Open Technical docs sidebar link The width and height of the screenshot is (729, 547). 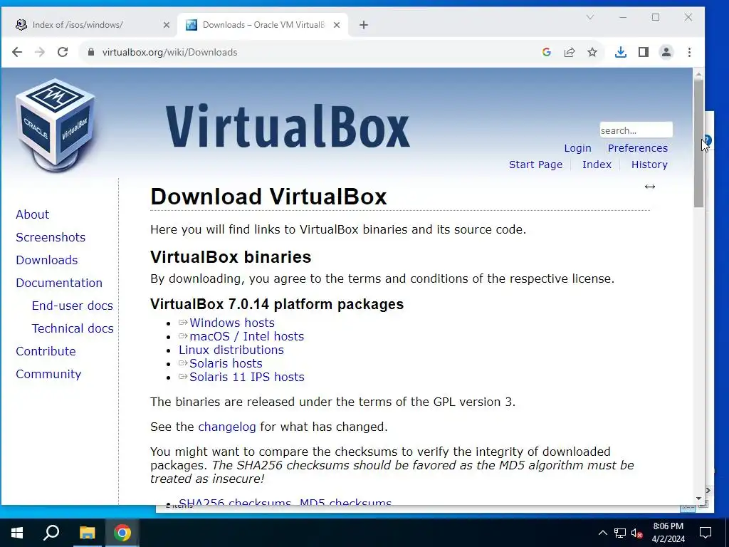coord(73,328)
